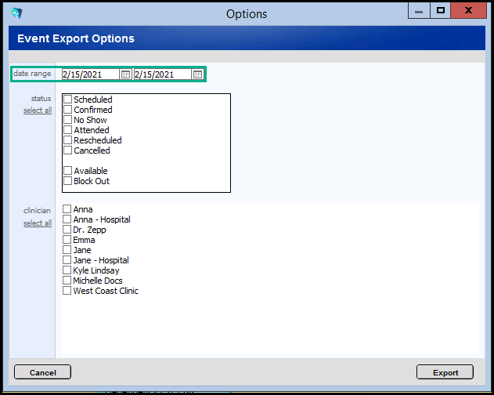The width and height of the screenshot is (494, 395).
Task: Click the Export button
Action: 445,372
